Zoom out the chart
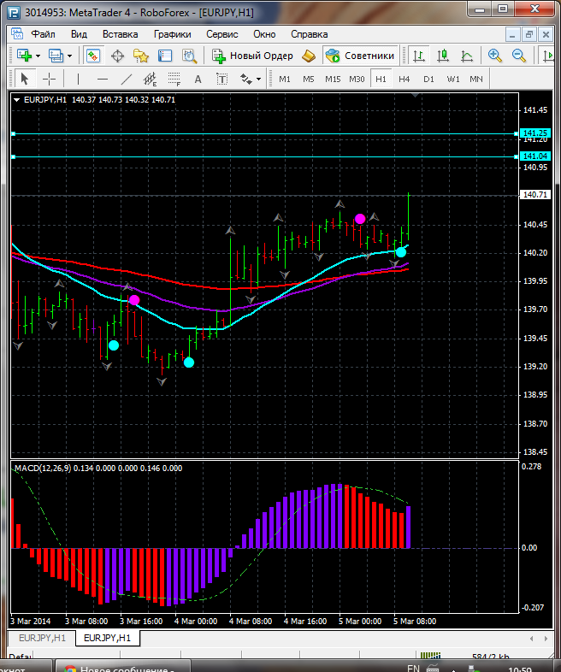 coord(519,56)
